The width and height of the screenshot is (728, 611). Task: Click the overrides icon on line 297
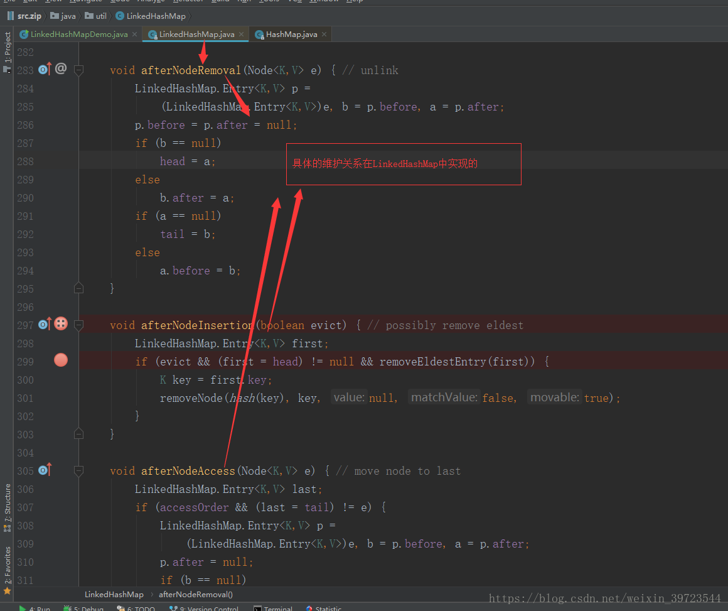45,324
